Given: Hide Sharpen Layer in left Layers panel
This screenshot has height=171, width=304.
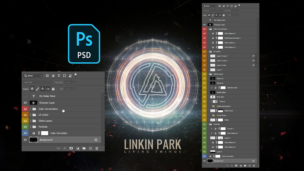Looking at the screenshot, I should 25,103.
